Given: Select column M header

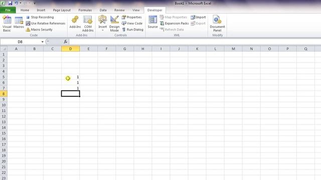Looking at the screenshot, I should [x=233, y=49].
